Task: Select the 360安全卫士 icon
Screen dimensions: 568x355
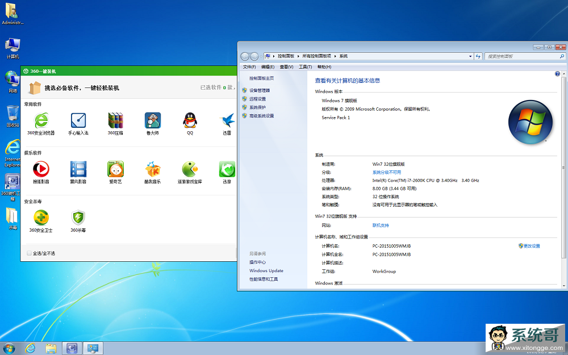Action: [x=41, y=218]
